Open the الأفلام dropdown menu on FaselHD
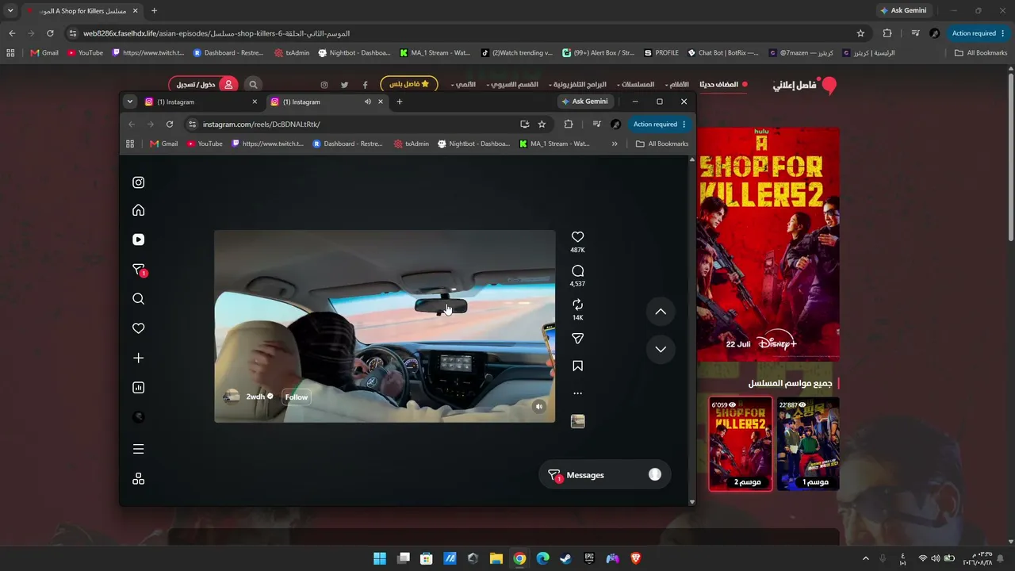The width and height of the screenshot is (1015, 571). coord(680,84)
